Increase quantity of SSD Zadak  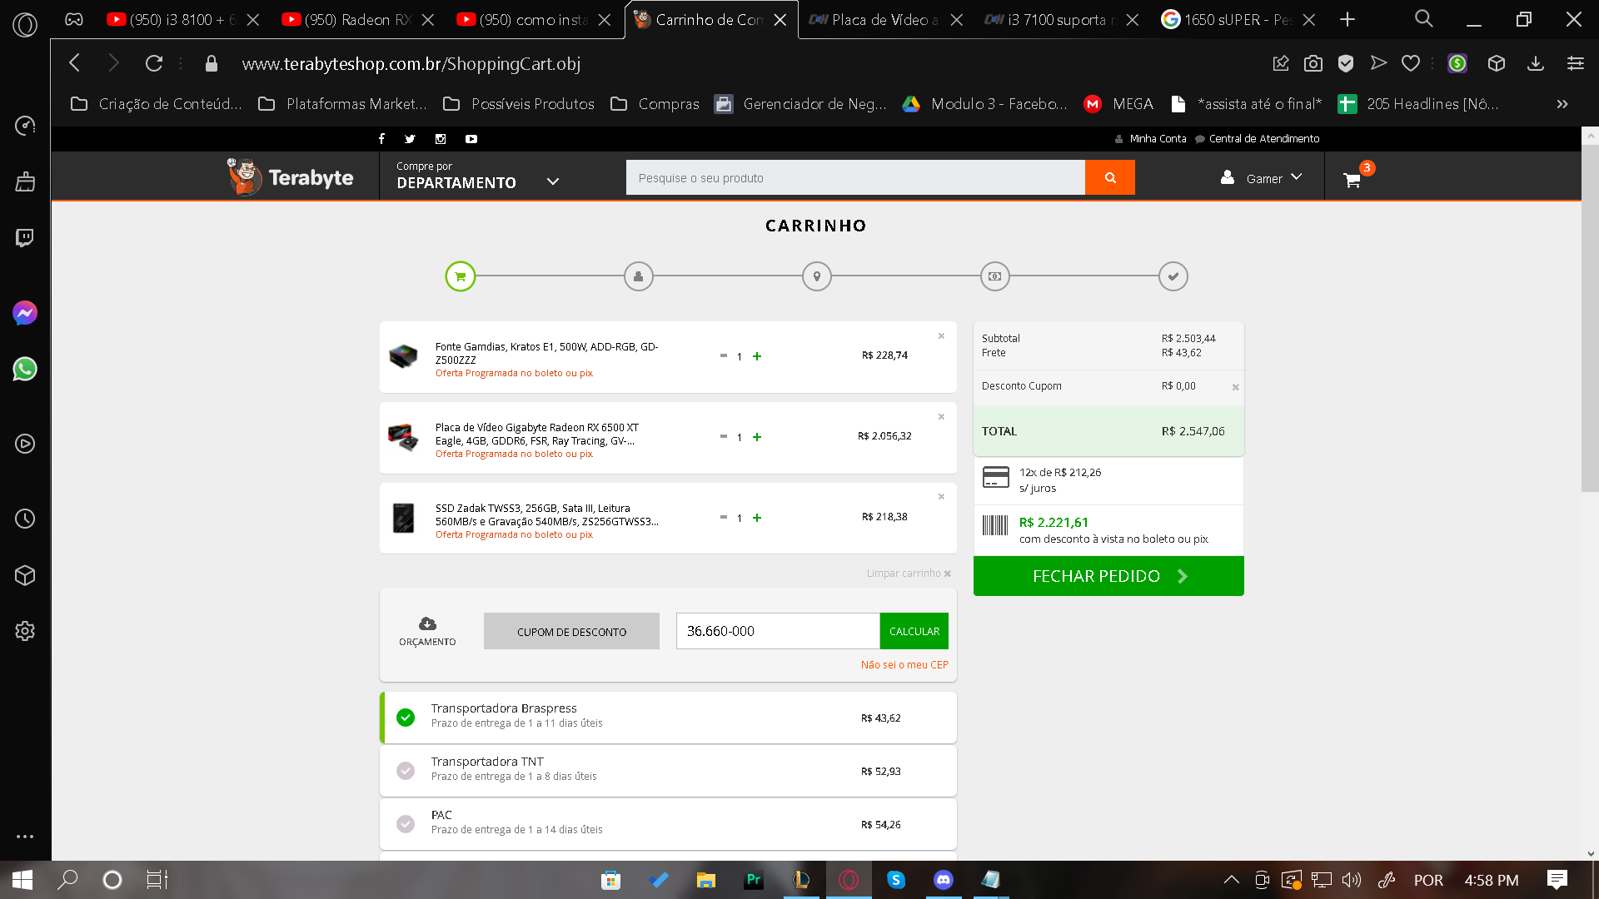[757, 518]
